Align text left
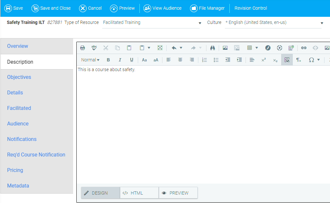The height and width of the screenshot is (203, 330). tap(169, 60)
